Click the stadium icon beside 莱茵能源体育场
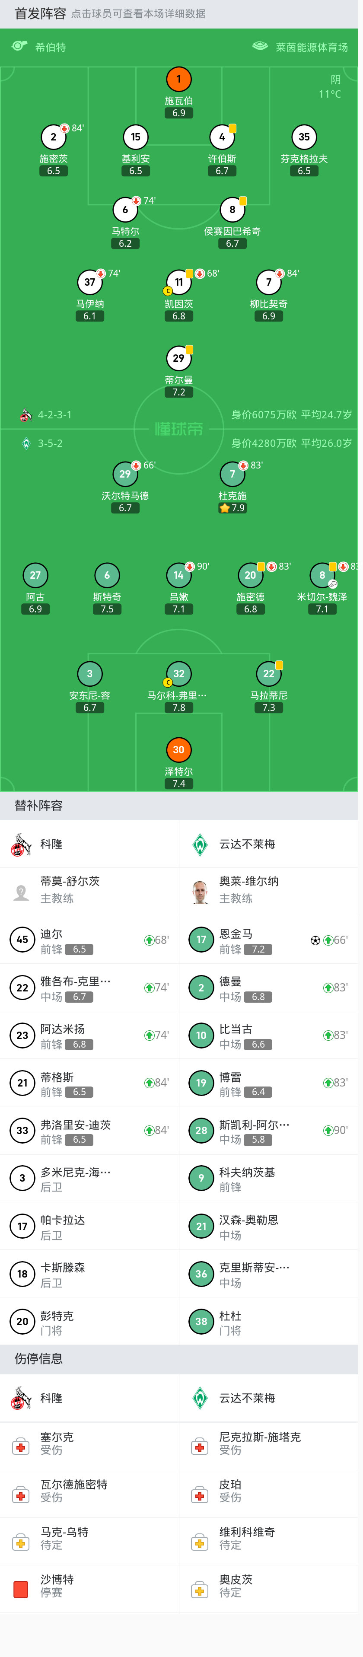363x1657 pixels. coord(259,46)
